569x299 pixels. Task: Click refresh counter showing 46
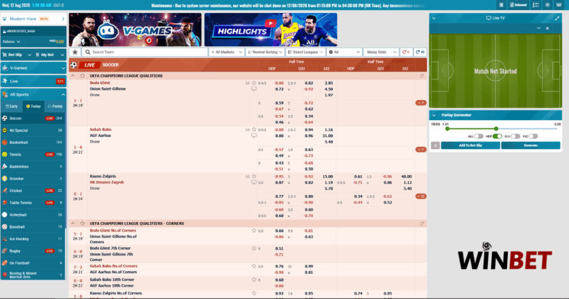click(420, 52)
